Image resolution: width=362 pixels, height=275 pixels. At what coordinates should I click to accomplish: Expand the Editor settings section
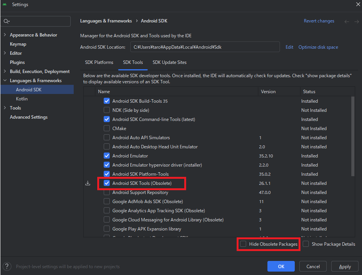click(5, 53)
